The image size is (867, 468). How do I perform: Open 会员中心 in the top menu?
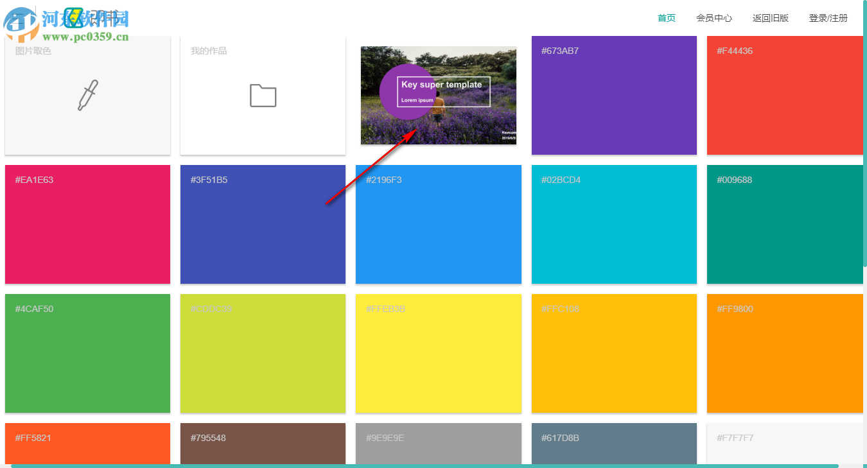[x=714, y=18]
